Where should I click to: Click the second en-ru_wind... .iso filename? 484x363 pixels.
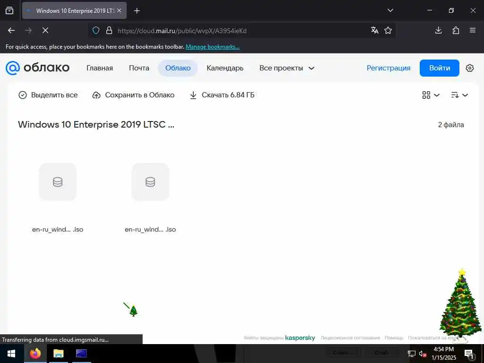point(150,229)
